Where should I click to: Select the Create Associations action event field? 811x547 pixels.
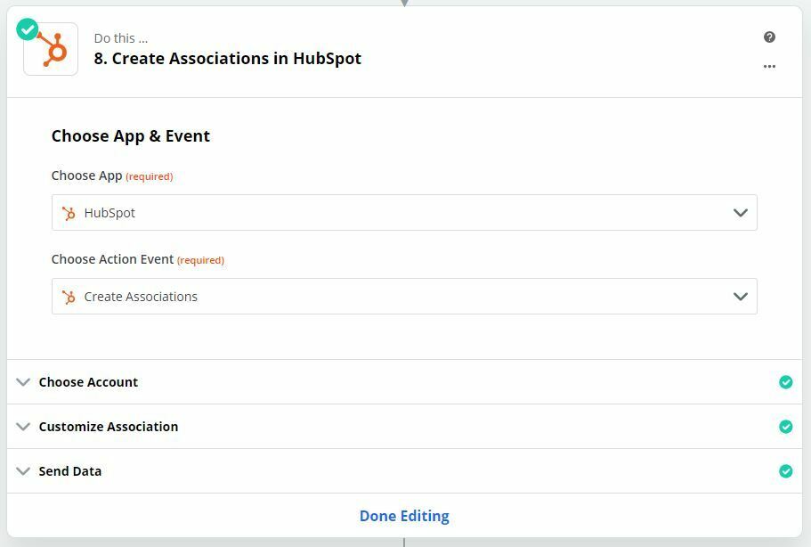point(404,297)
